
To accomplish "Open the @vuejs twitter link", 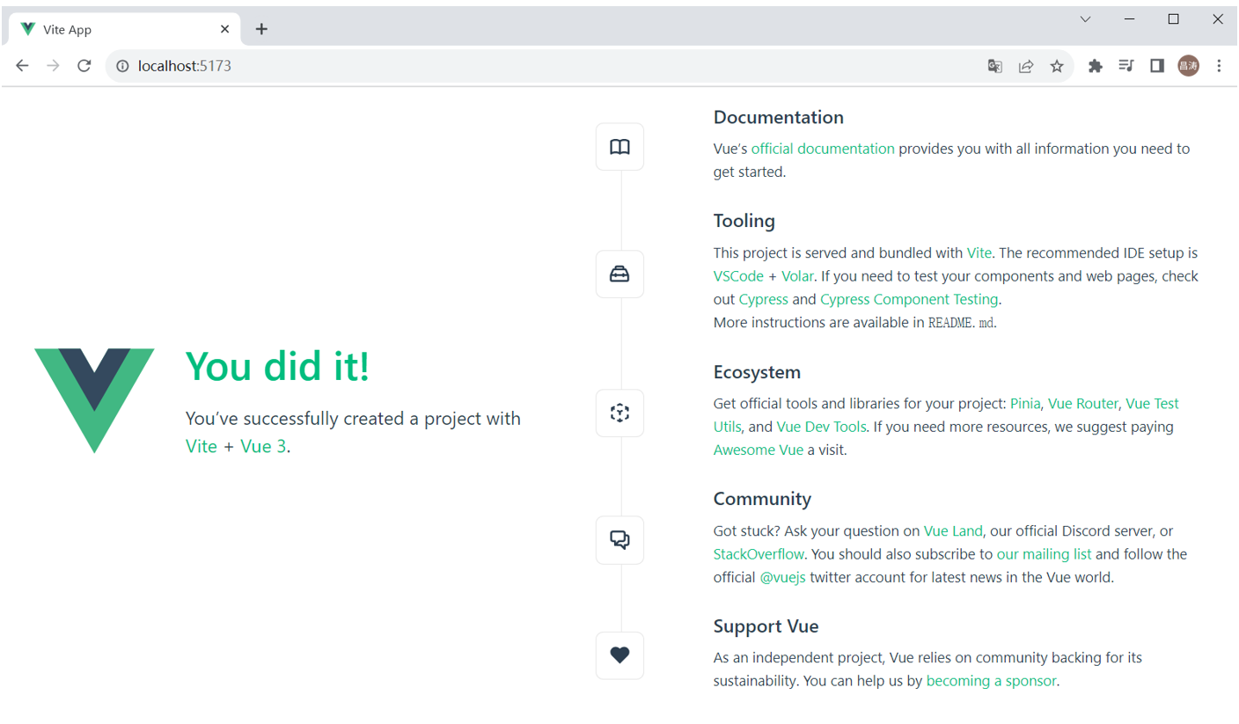I will (x=782, y=578).
